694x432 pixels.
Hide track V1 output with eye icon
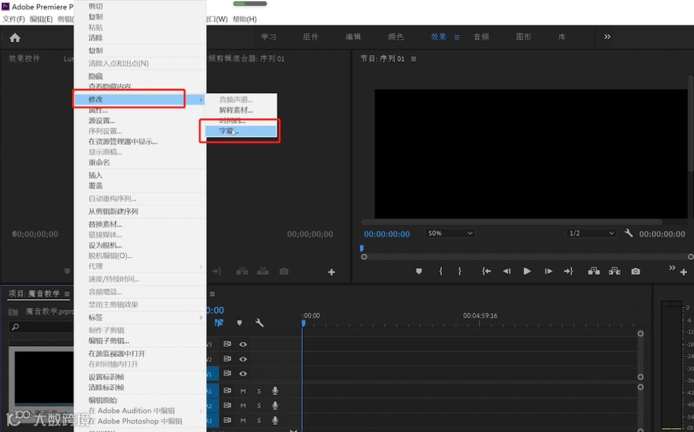click(x=243, y=373)
